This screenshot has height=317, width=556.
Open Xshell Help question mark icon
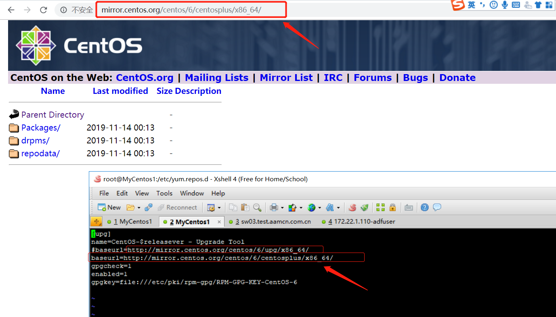(x=424, y=207)
